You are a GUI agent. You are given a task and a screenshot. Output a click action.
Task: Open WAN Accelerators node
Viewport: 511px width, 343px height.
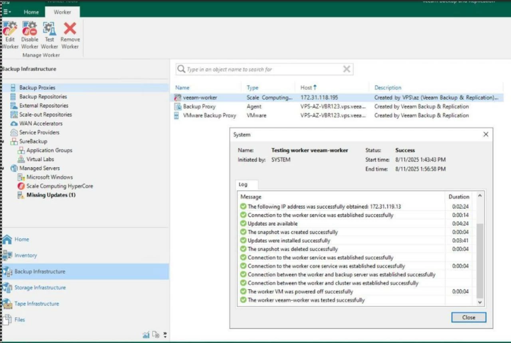(41, 124)
